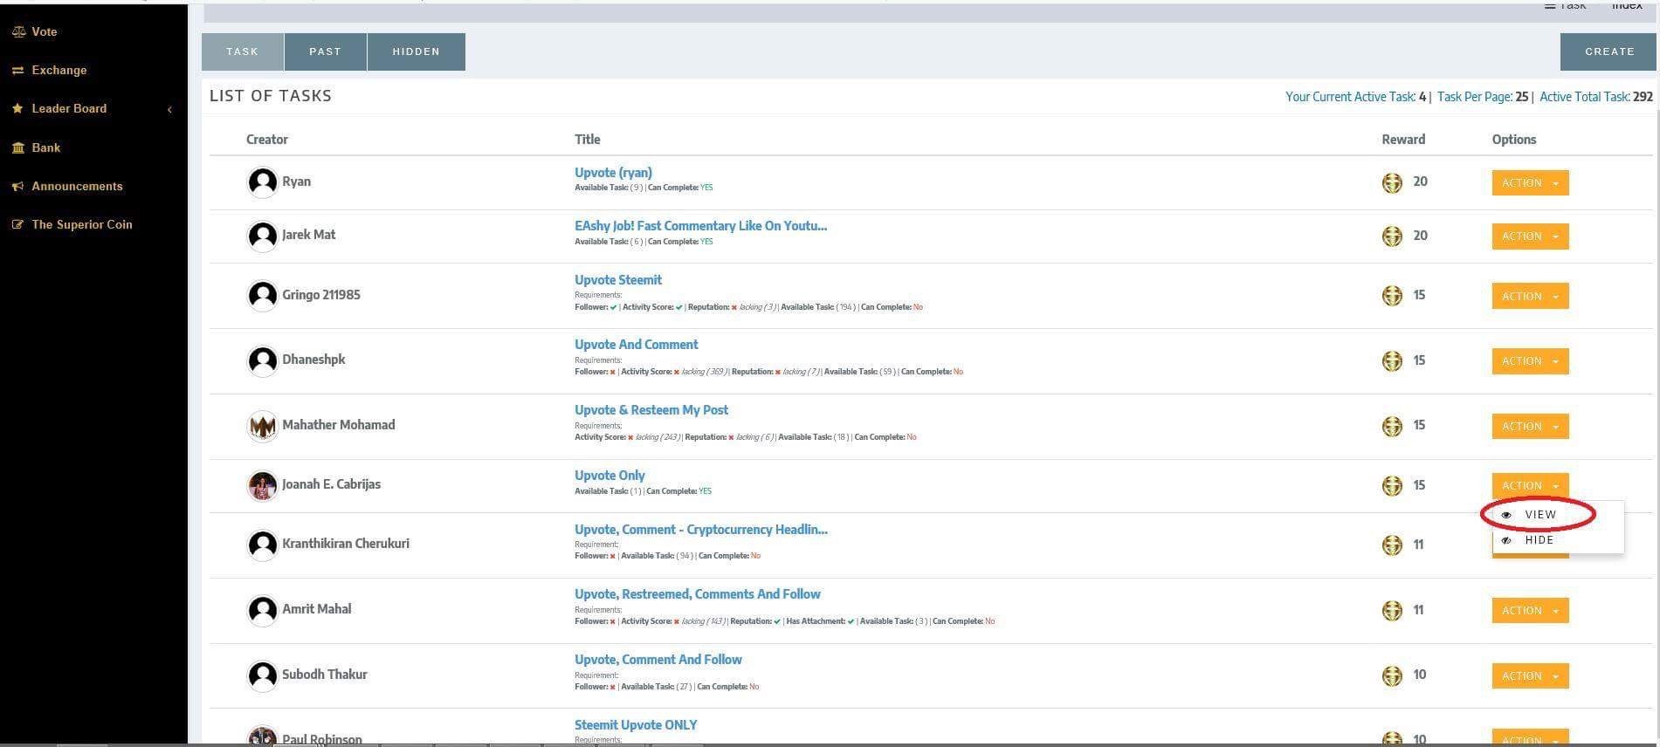Viewport: 1660px width, 747px height.
Task: Switch to the PAST tab
Action: (325, 51)
